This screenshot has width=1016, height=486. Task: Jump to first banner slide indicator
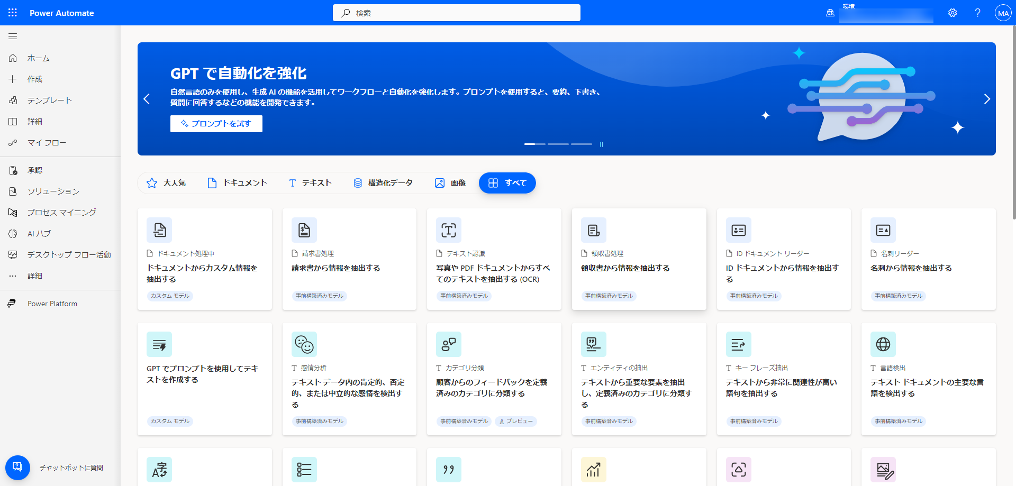point(535,144)
